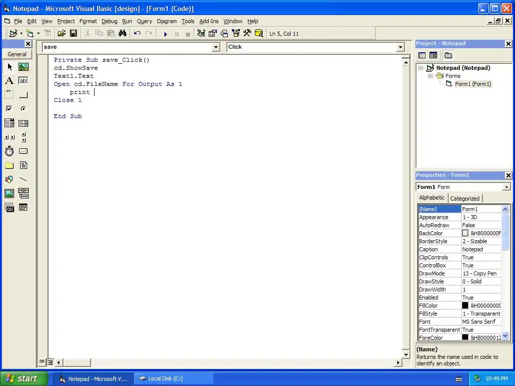Image resolution: width=515 pixels, height=386 pixels.
Task: Open the Project menu
Action: click(66, 21)
